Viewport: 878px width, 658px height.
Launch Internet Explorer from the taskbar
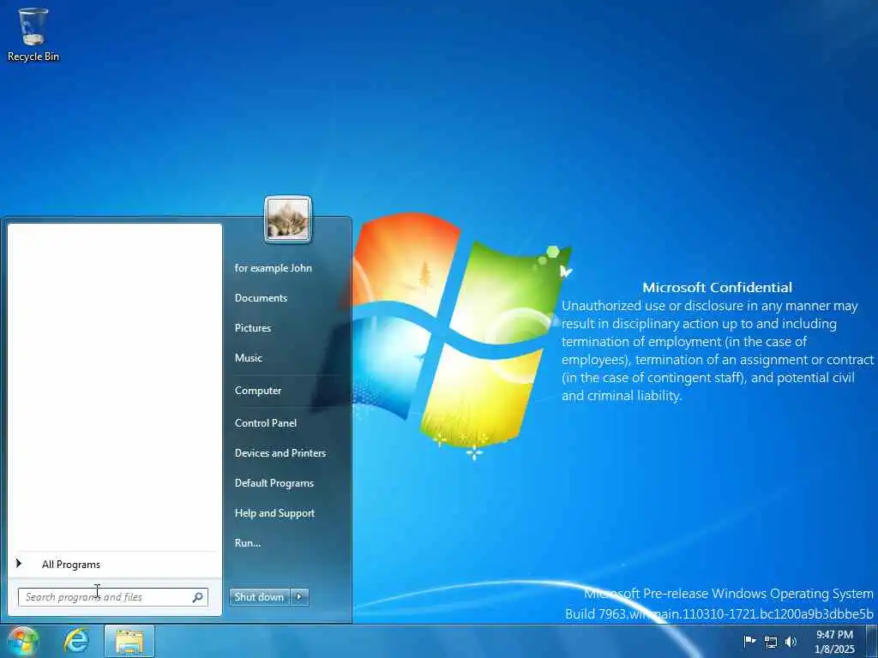point(76,641)
